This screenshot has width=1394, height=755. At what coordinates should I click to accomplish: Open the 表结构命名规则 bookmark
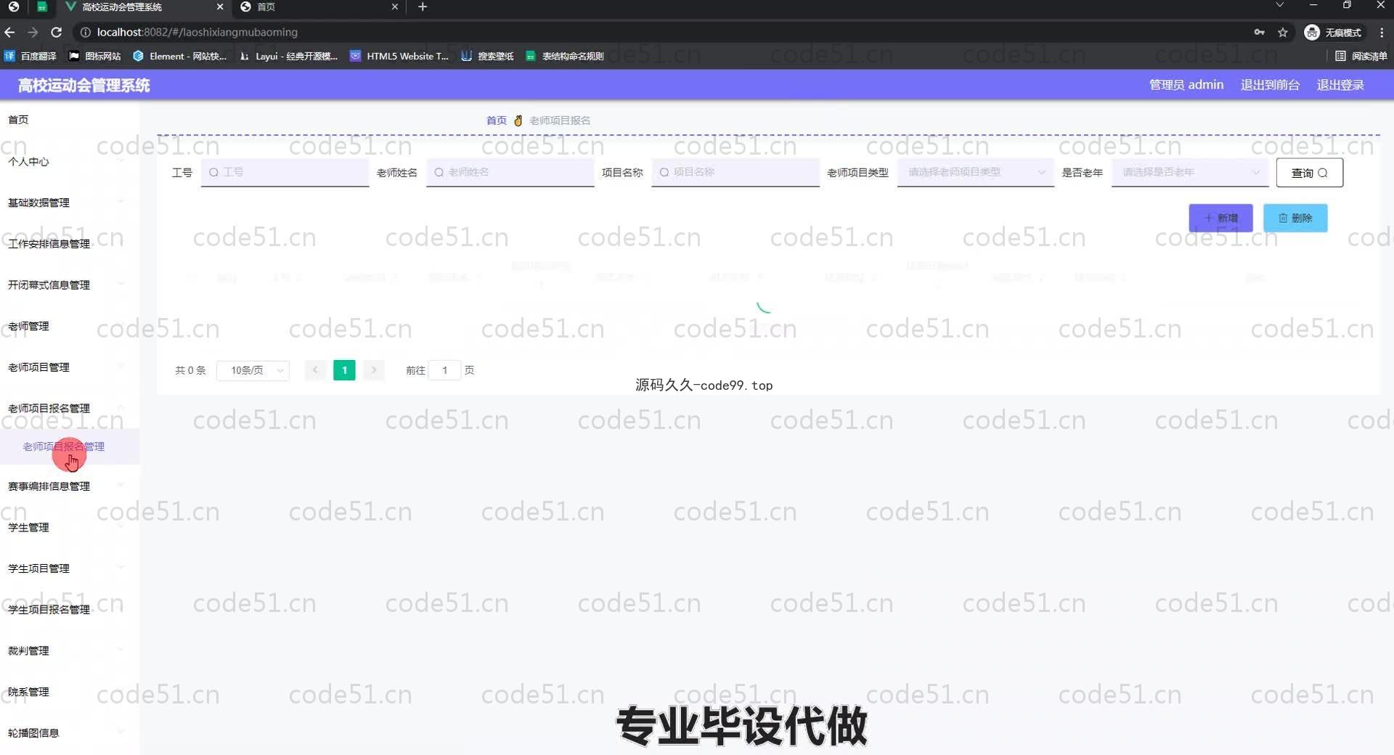click(x=565, y=56)
